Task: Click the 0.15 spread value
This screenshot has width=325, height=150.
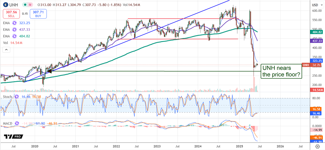Action: click(25, 14)
